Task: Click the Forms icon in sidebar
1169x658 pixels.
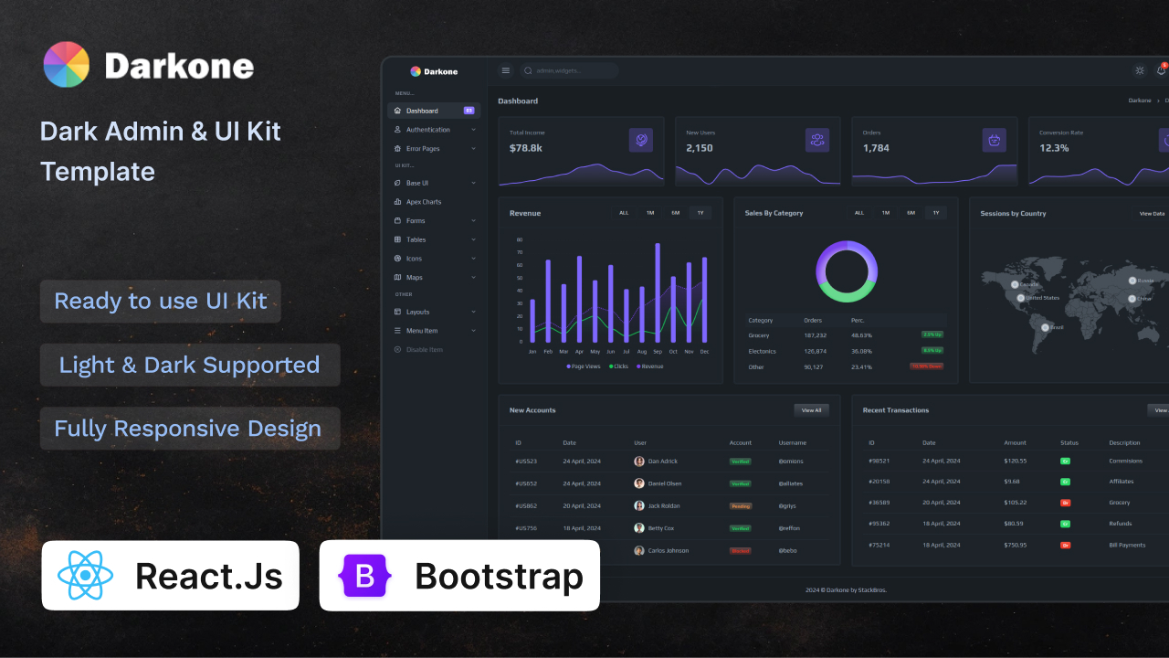Action: 397,220
